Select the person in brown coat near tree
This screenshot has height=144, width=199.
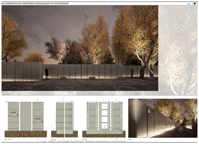pyautogui.click(x=132, y=73)
